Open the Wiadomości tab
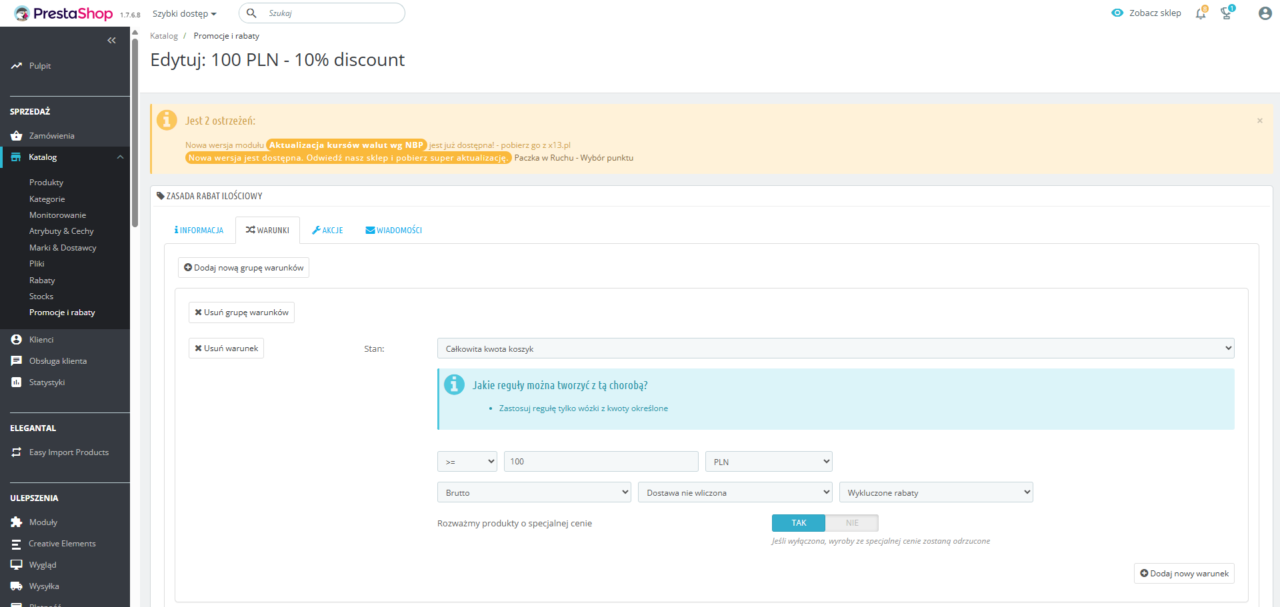 393,231
